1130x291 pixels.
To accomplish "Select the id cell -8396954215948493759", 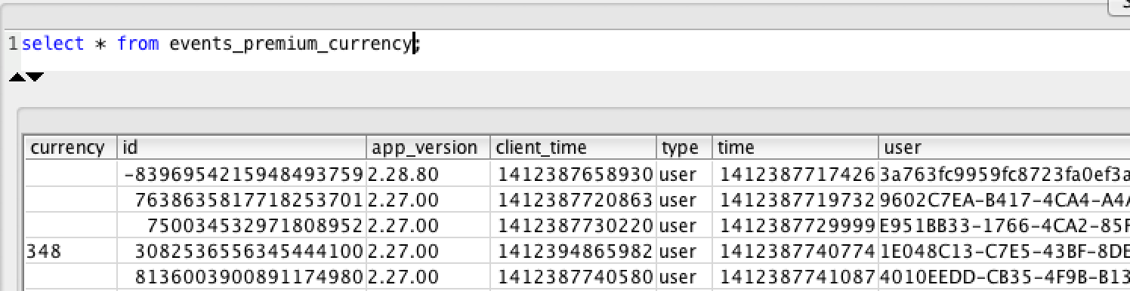I will [242, 174].
